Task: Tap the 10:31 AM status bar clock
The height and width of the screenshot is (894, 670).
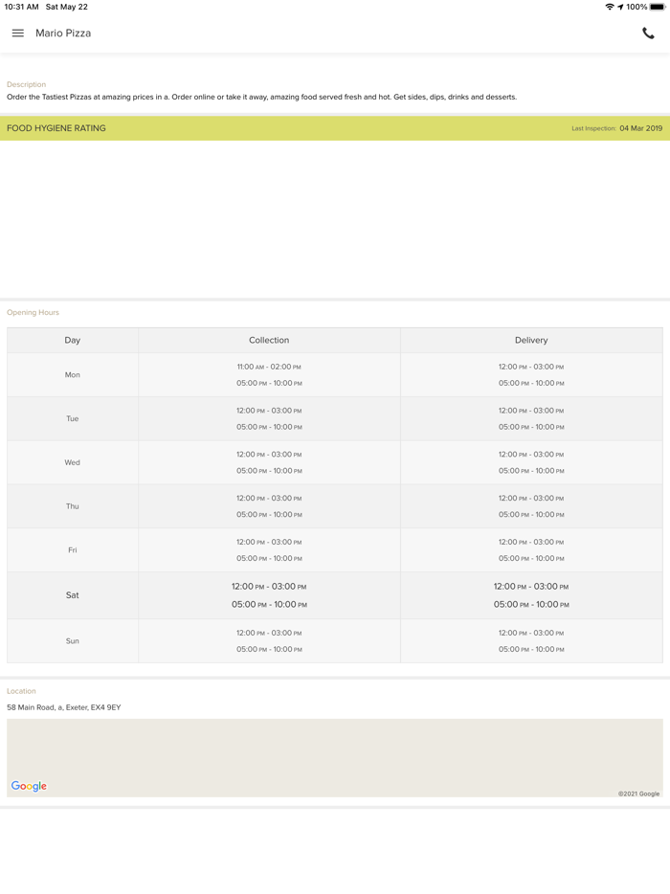Action: coord(22,7)
